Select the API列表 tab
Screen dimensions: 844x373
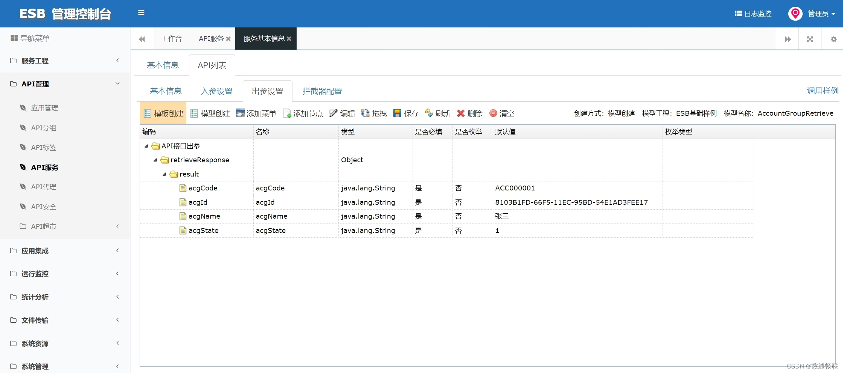pyautogui.click(x=212, y=65)
